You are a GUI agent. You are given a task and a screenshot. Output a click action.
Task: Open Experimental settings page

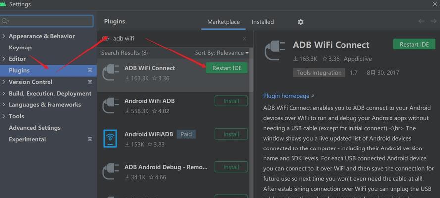point(27,139)
